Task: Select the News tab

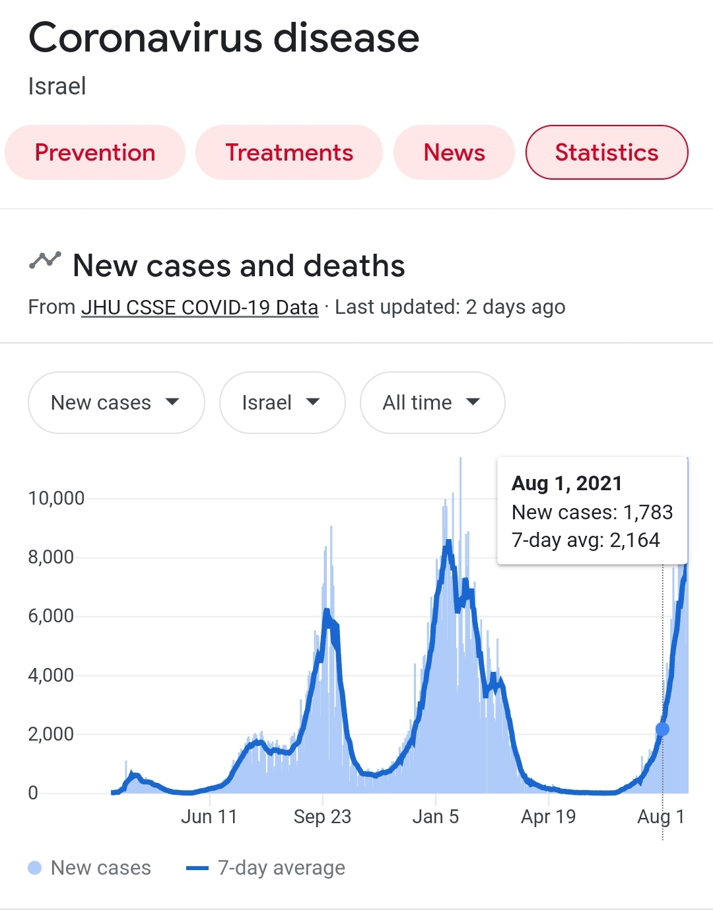Action: click(454, 153)
